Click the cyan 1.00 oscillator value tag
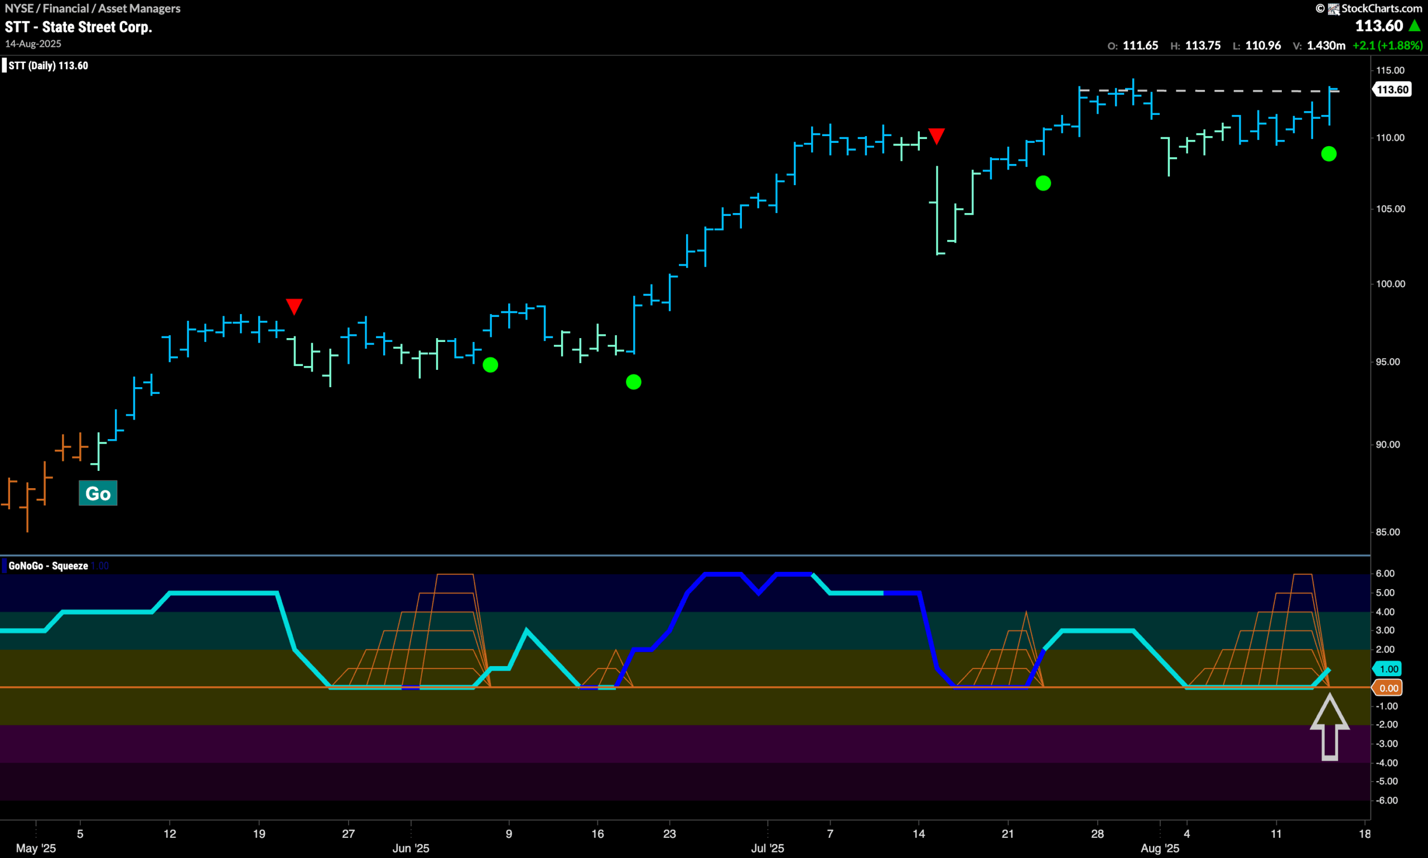Screen dimensions: 1428x858 [1388, 668]
